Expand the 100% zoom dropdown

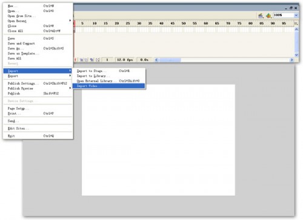click(x=296, y=15)
